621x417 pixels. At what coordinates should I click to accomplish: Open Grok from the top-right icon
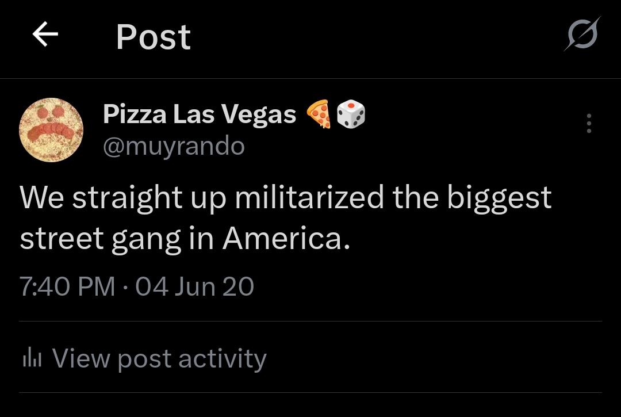click(581, 35)
